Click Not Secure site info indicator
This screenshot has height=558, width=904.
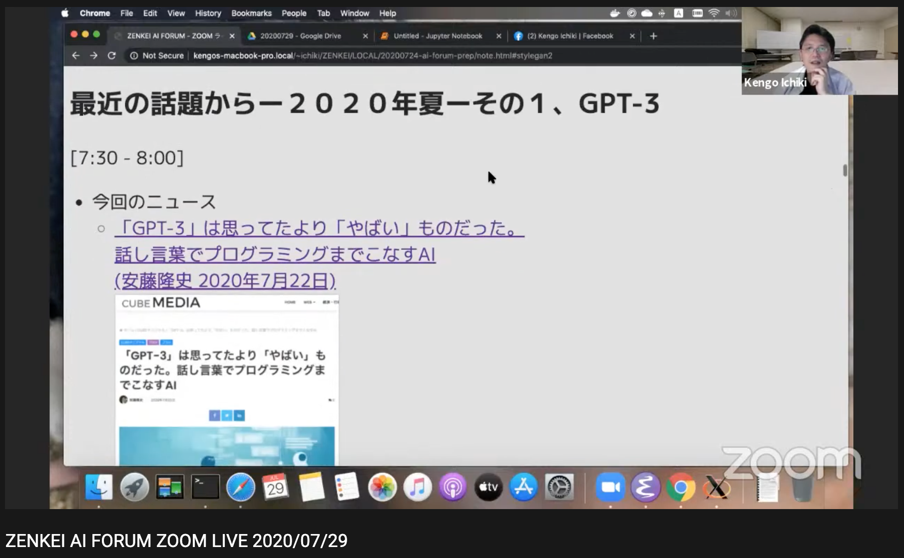pyautogui.click(x=157, y=55)
